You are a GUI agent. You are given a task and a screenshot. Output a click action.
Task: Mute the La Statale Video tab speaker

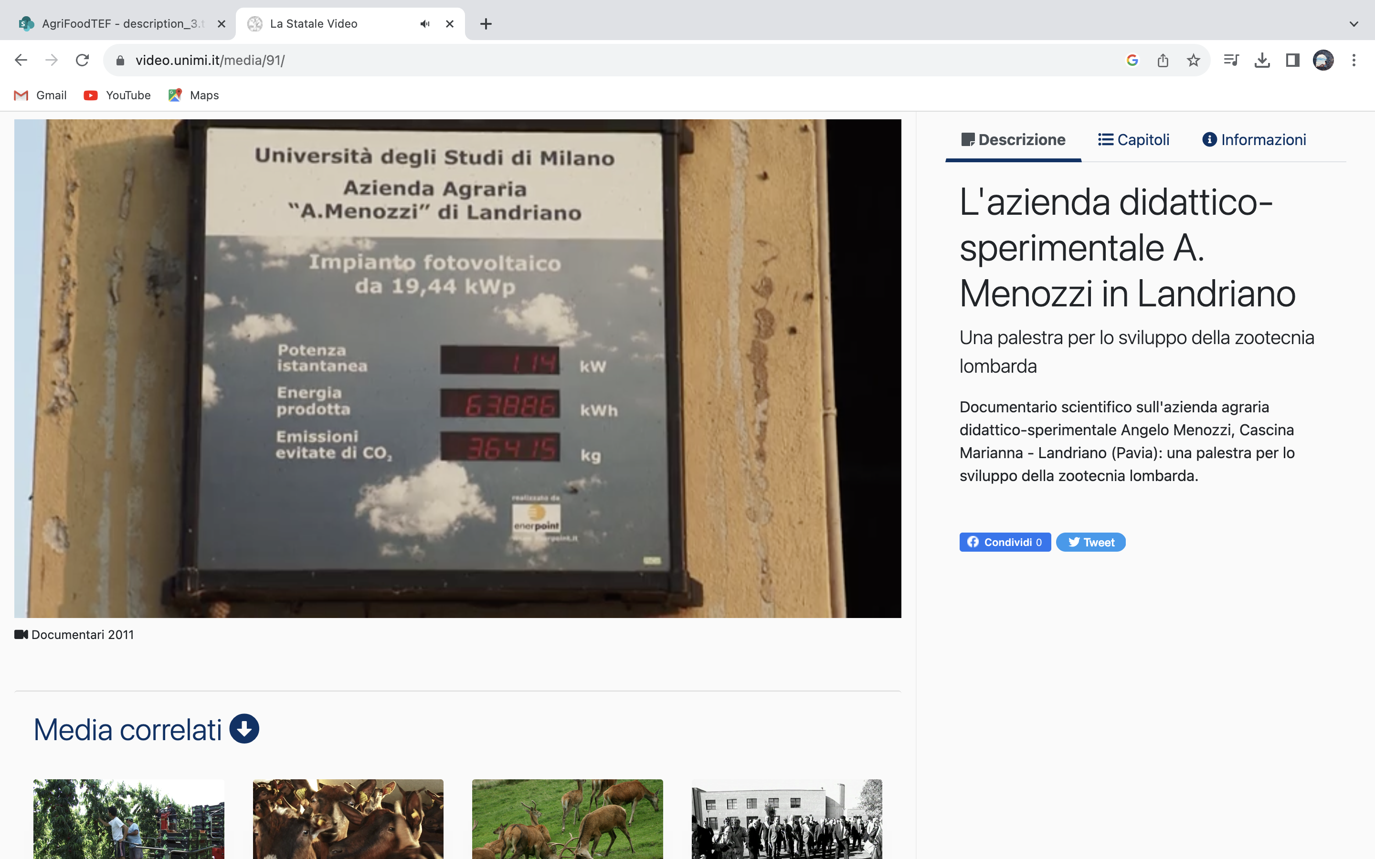(x=424, y=23)
